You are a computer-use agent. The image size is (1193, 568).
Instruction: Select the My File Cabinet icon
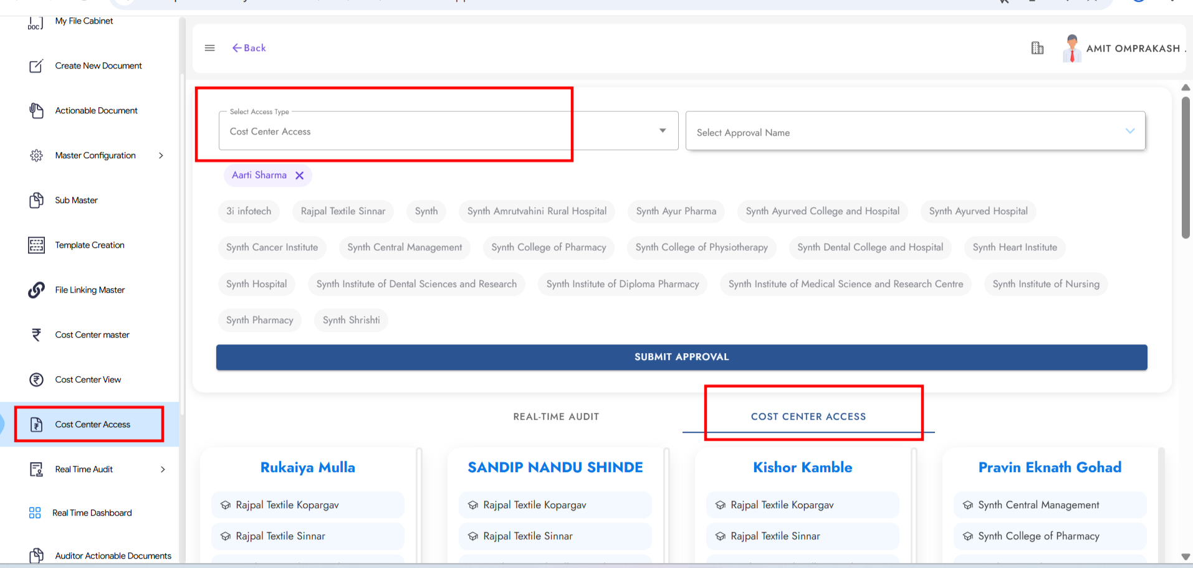(x=36, y=22)
